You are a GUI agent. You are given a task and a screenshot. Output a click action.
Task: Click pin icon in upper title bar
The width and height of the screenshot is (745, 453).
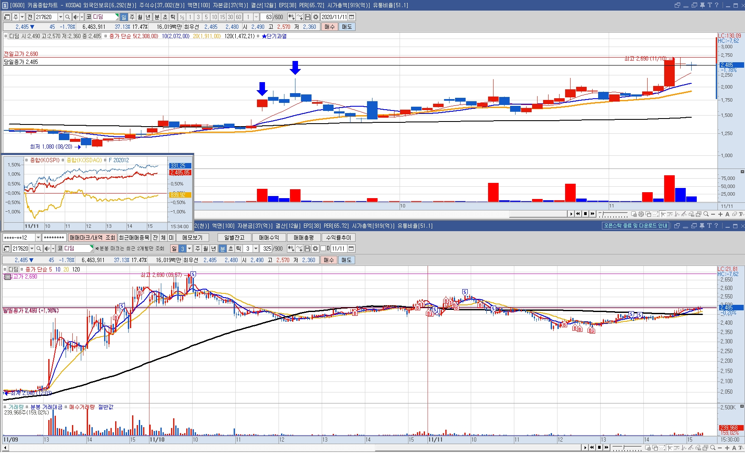[x=702, y=5]
